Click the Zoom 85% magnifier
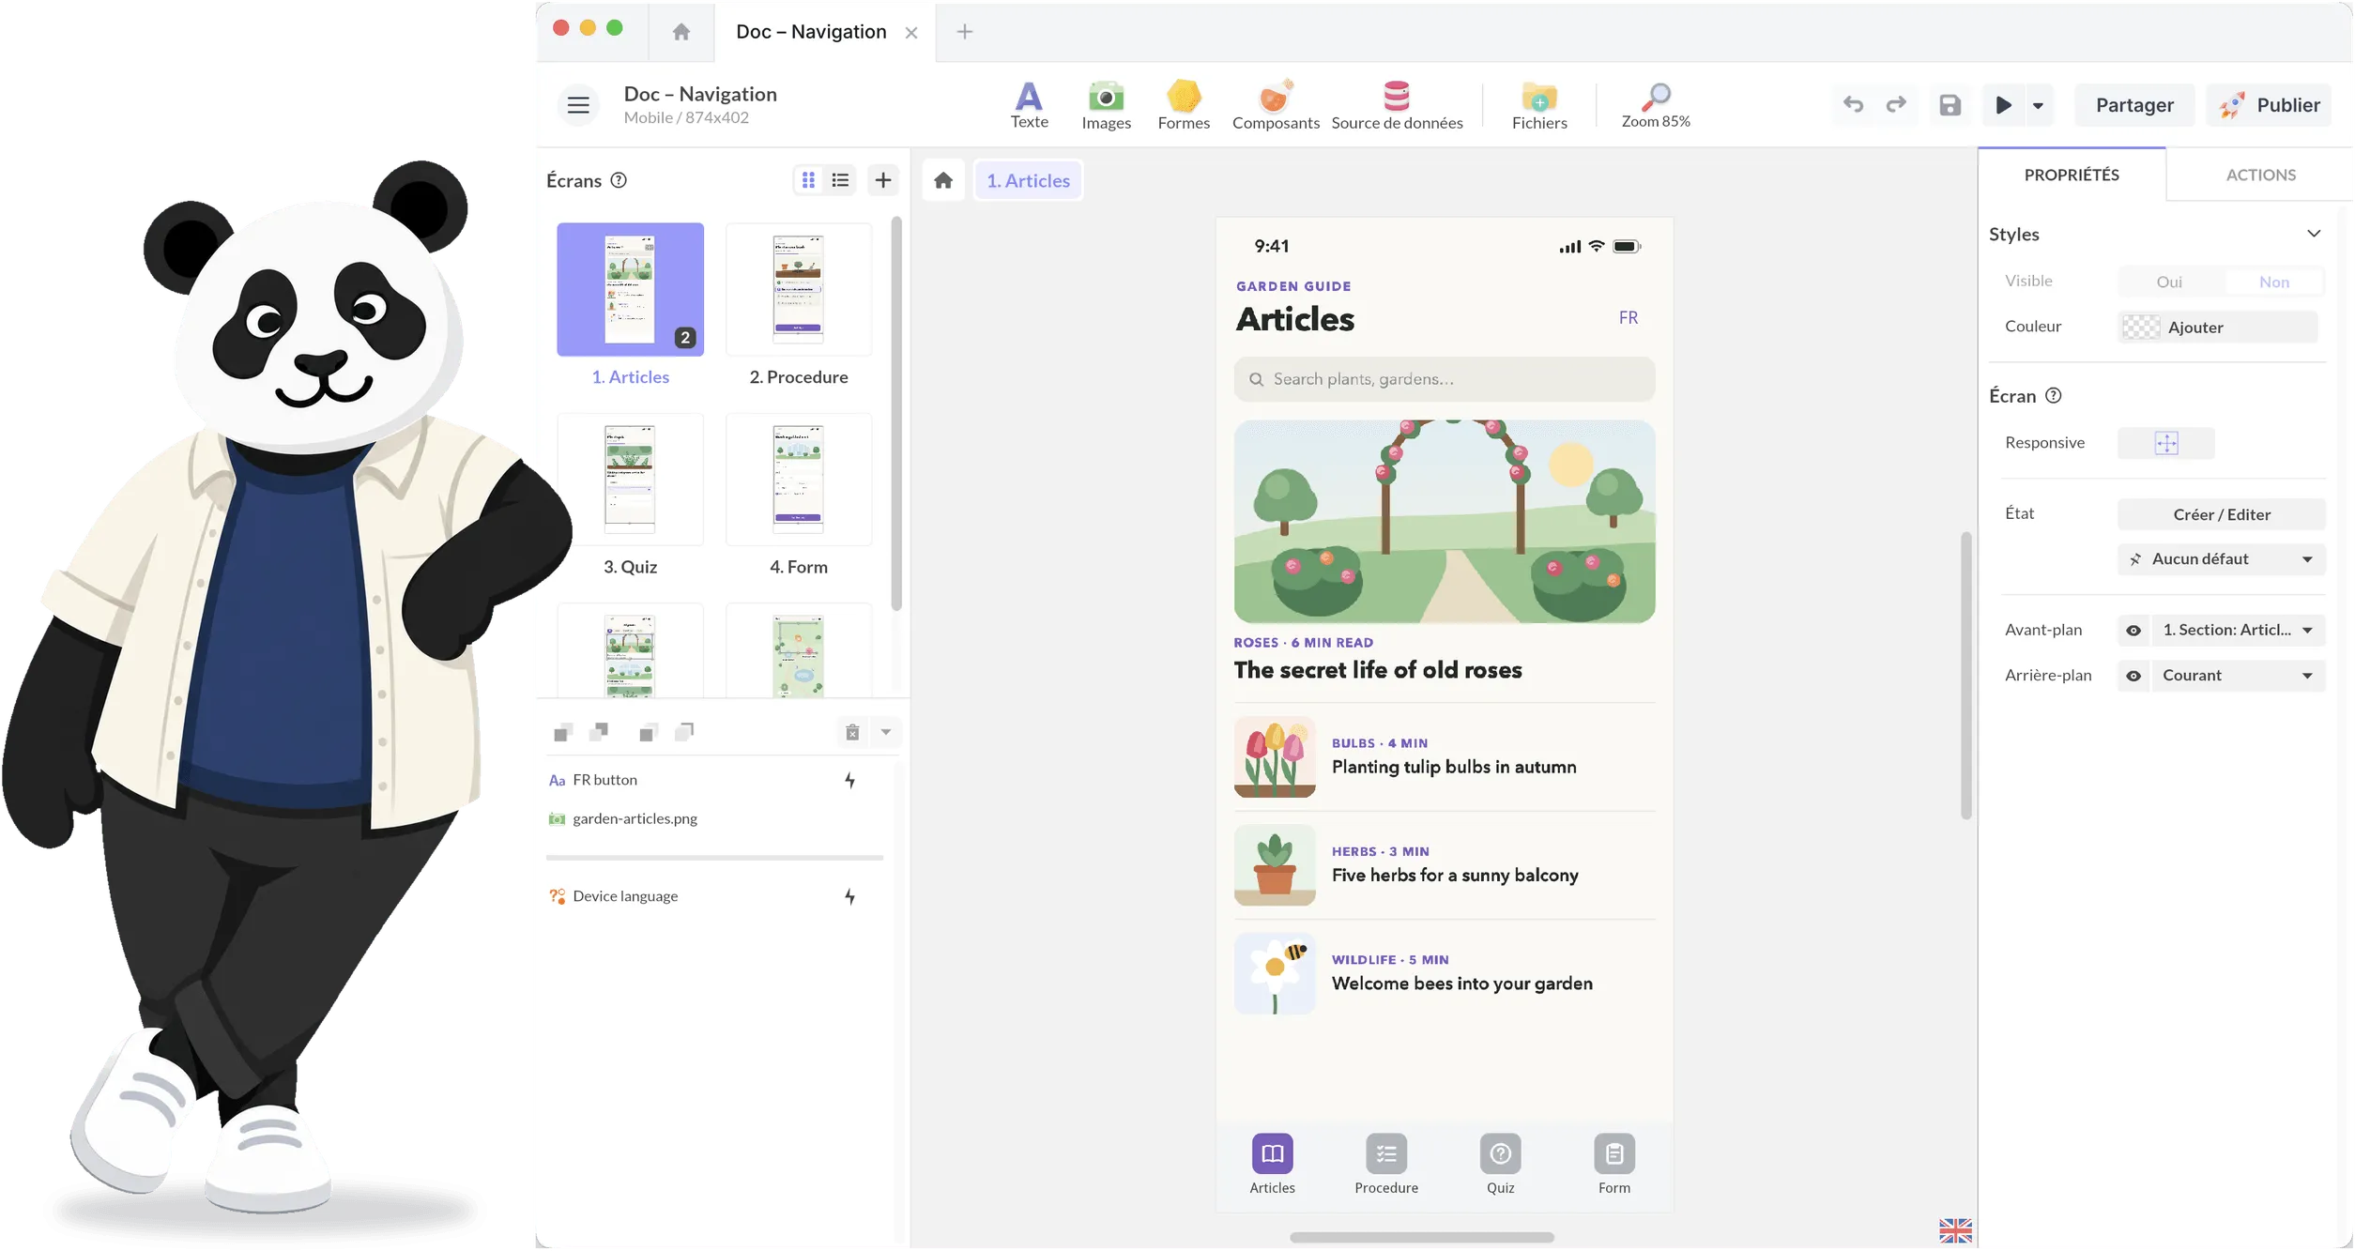 click(x=1655, y=105)
